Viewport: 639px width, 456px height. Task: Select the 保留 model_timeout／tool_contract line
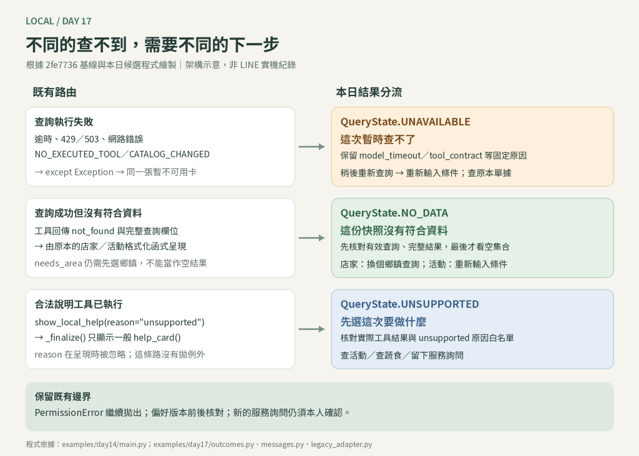point(434,156)
